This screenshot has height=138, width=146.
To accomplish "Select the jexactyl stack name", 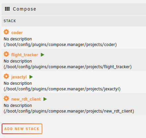I will pos(19,77).
